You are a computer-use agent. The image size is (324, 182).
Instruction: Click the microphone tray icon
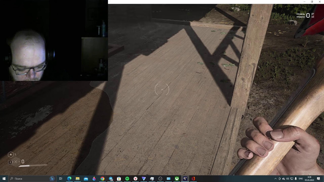296,179
